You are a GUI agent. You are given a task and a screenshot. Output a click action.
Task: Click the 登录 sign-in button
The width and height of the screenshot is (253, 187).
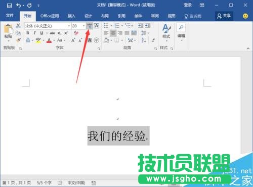188,5
